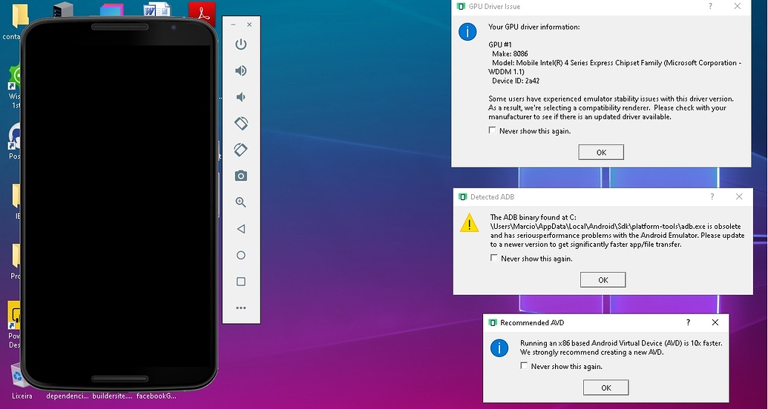Close the Recommended AVD dialog
768x409 pixels.
point(715,322)
